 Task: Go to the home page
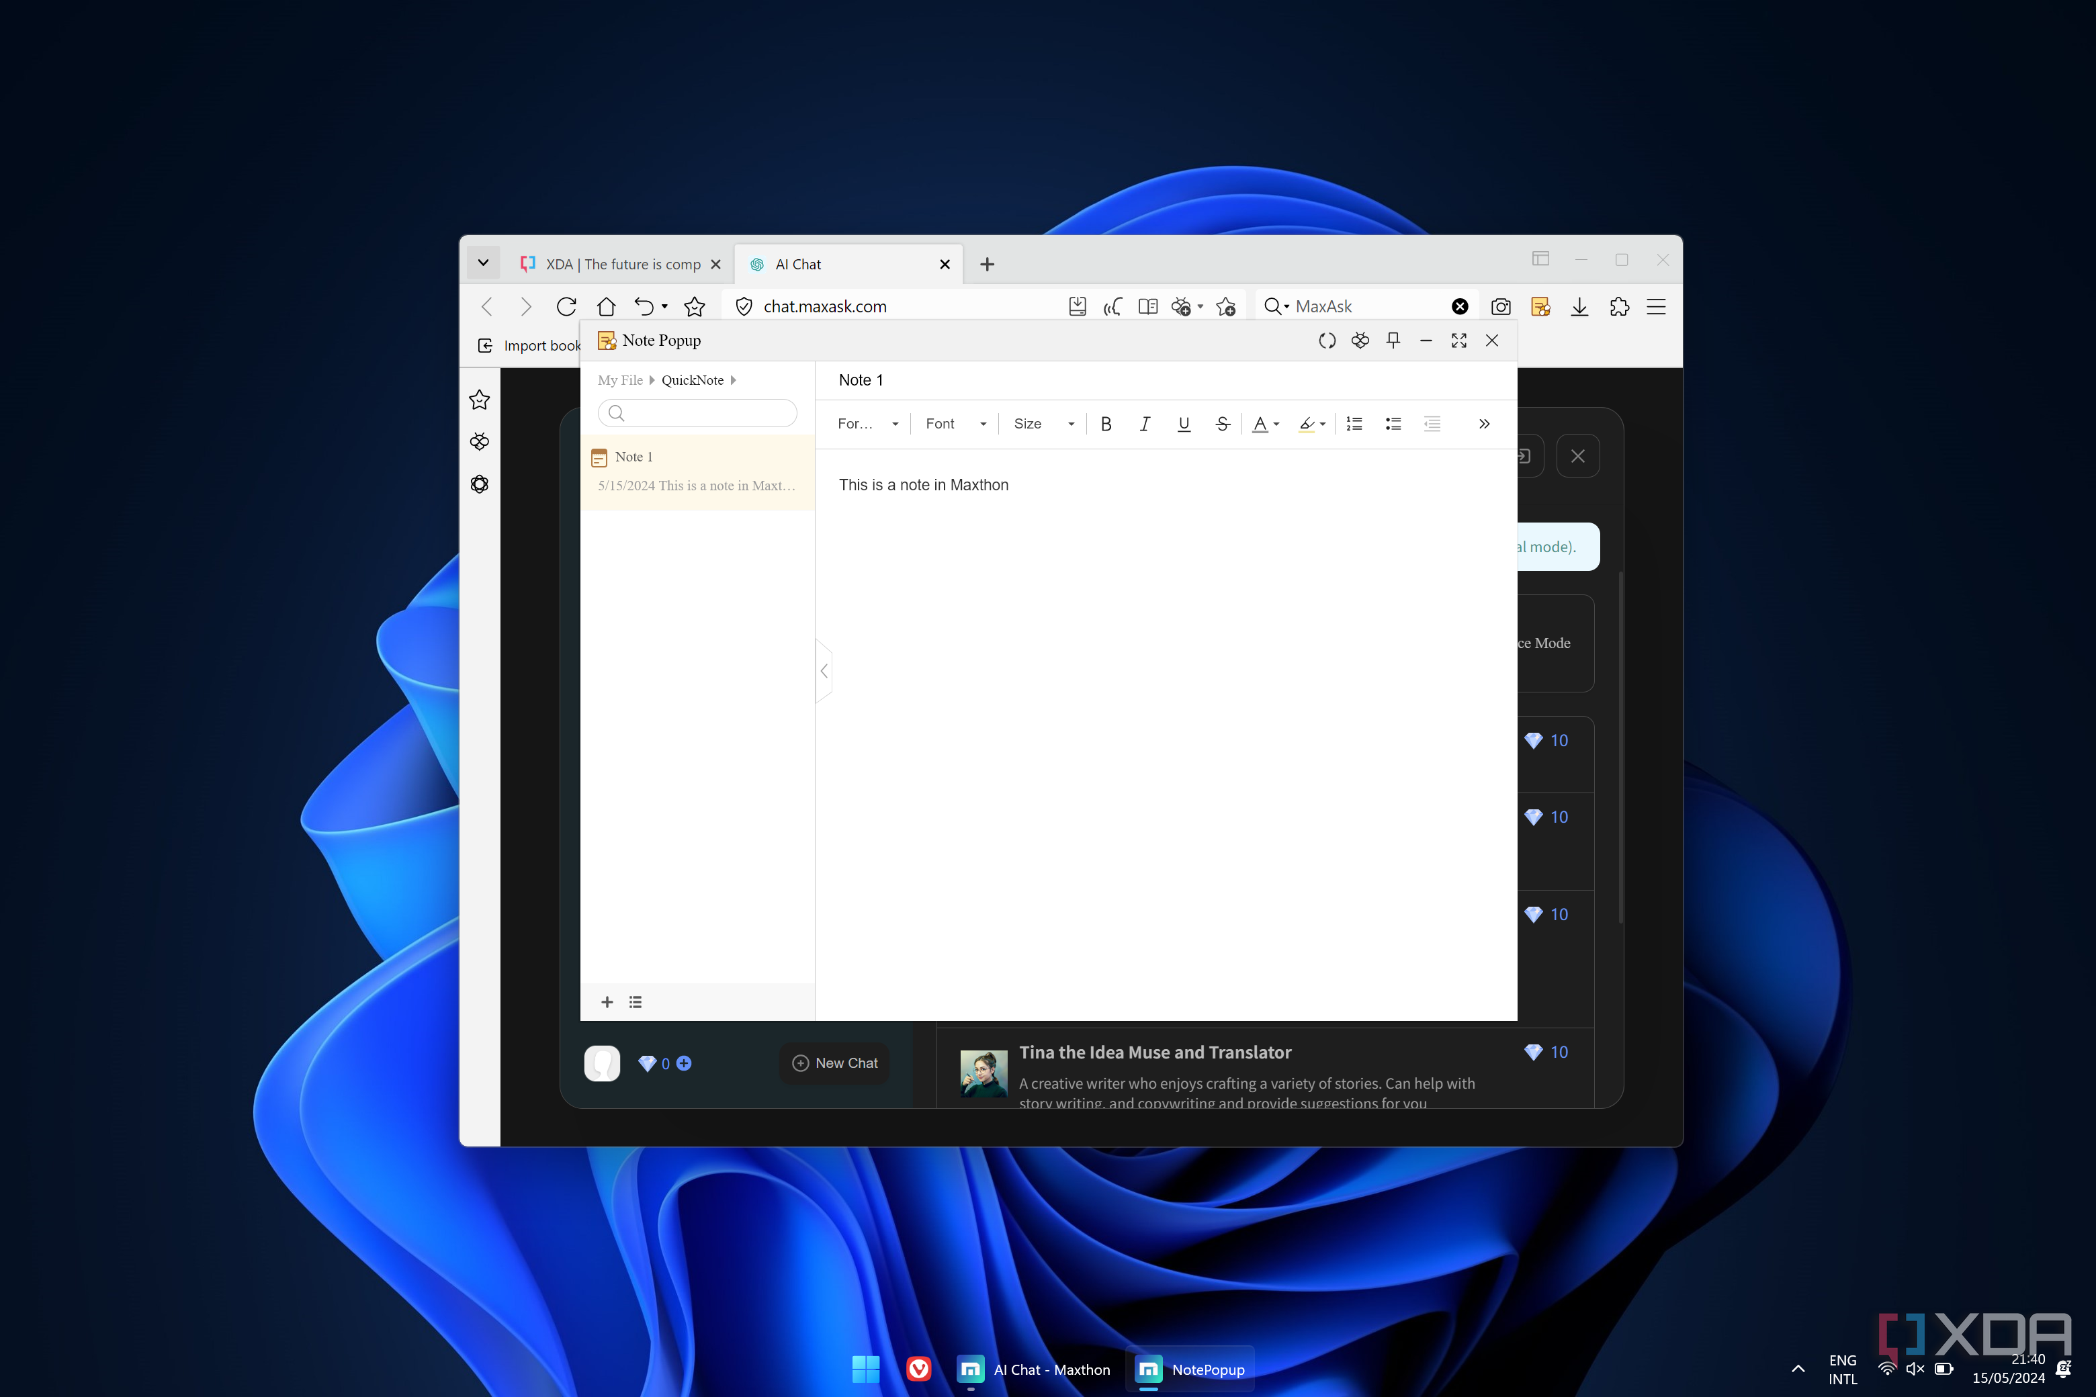606,306
